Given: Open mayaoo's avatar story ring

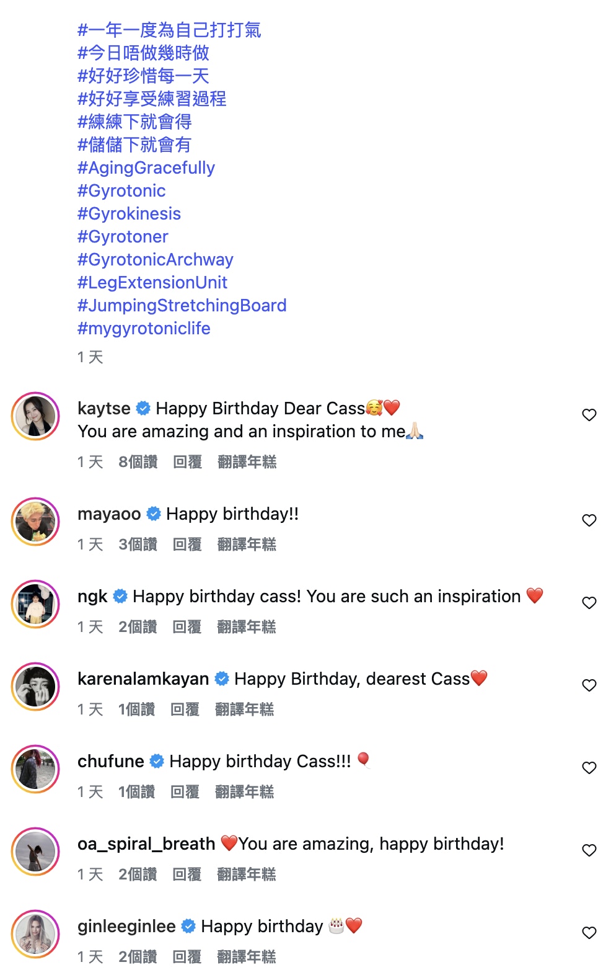Looking at the screenshot, I should pos(35,522).
